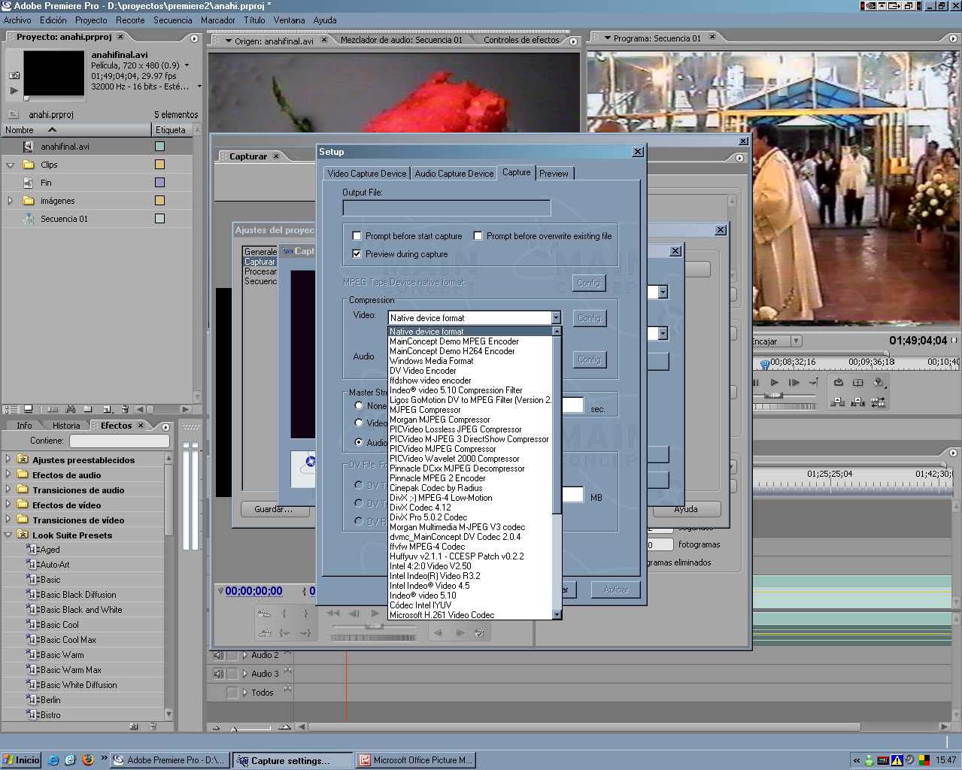The image size is (962, 770).
Task: Click the poster frame camera icon
Action: click(14, 75)
